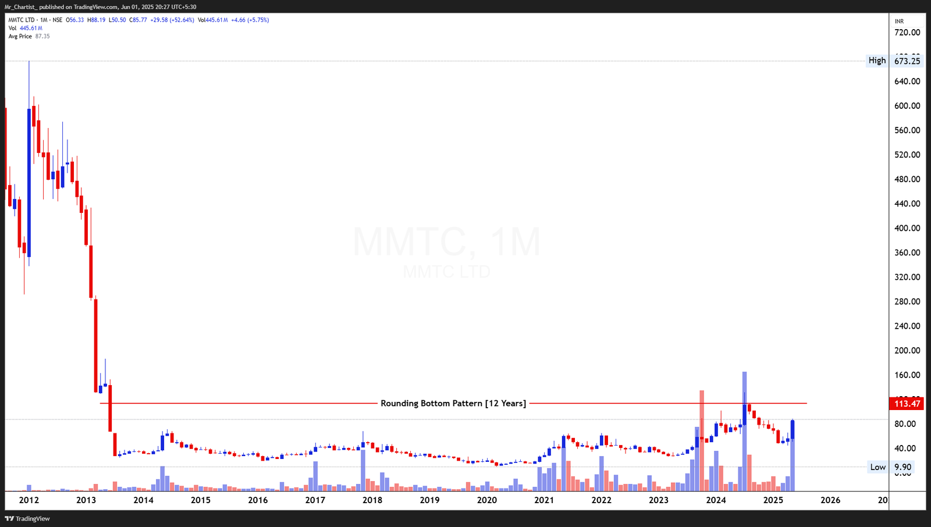Screen dimensions: 931x527
Task: Click the TradingView logo icon
Action: click(10, 518)
